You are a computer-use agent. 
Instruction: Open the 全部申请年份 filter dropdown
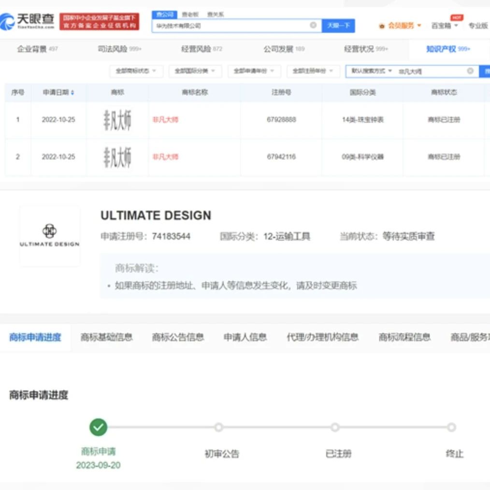[254, 71]
